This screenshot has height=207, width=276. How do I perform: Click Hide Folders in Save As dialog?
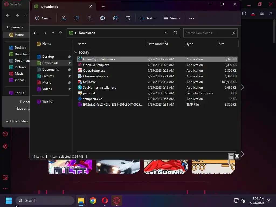[17, 121]
